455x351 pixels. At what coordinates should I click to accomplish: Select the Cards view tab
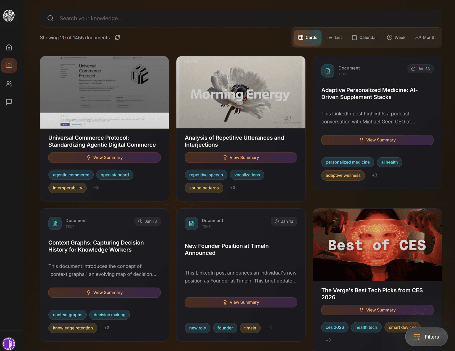point(307,37)
